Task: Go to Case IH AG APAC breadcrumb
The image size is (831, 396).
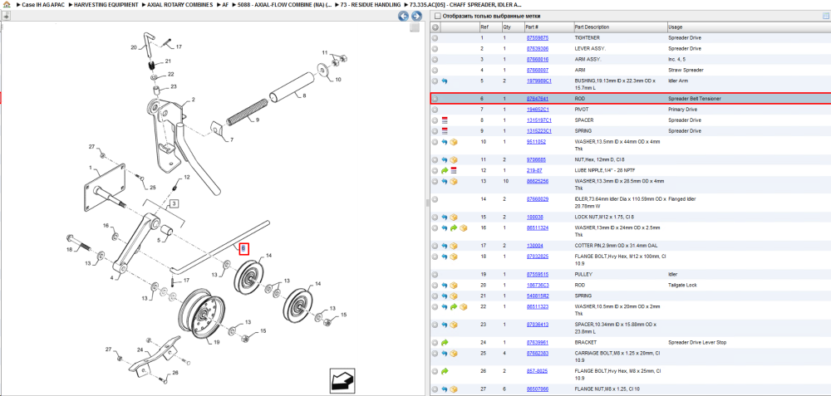Action: [x=42, y=4]
